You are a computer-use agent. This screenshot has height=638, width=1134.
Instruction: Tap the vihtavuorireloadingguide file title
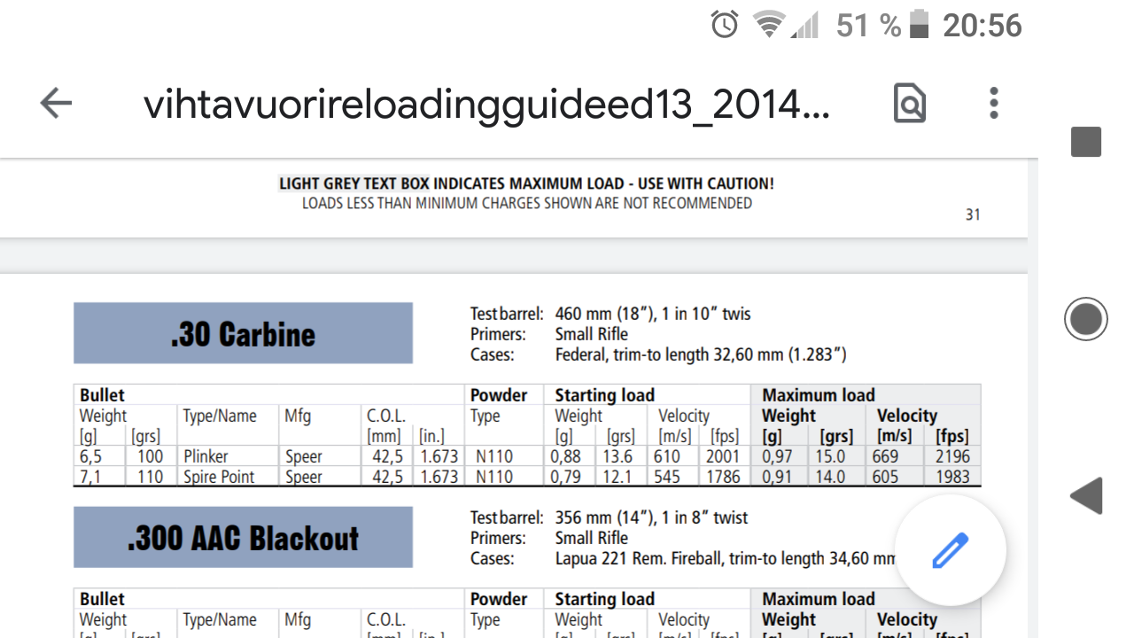486,105
